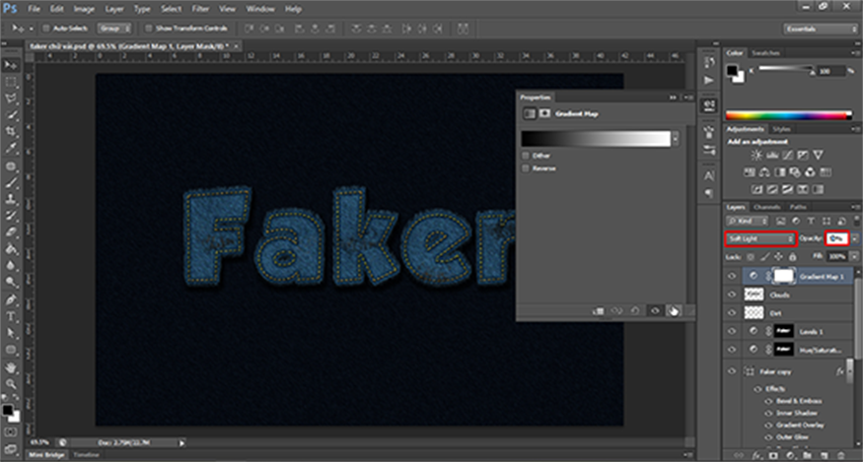Open the Essentials workspace dropdown
Screen dimensions: 863x462
coord(820,29)
